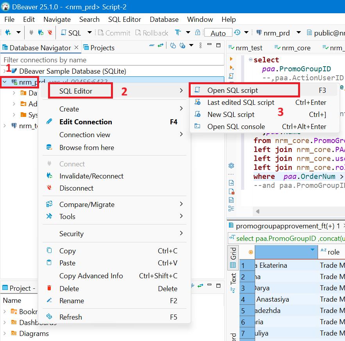
Task: Open the active connection dropdown arrow
Action: (299, 32)
